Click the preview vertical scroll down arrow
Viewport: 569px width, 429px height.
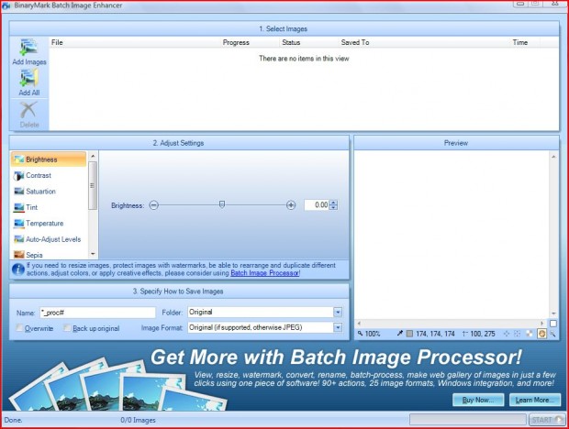pos(553,313)
